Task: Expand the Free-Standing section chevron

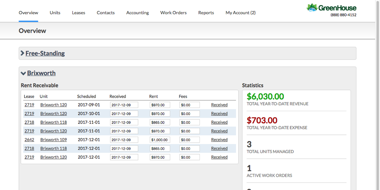Action: [x=22, y=53]
